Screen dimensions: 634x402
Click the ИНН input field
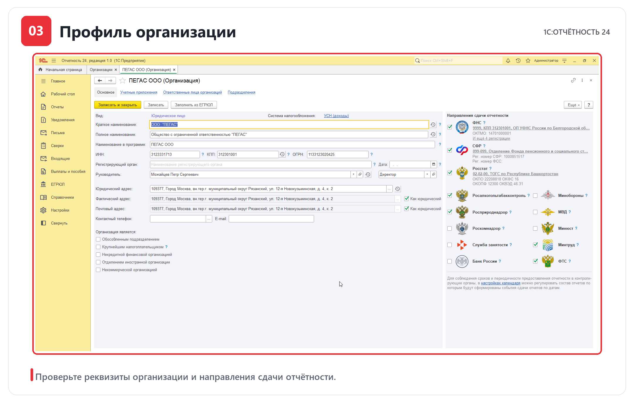175,155
